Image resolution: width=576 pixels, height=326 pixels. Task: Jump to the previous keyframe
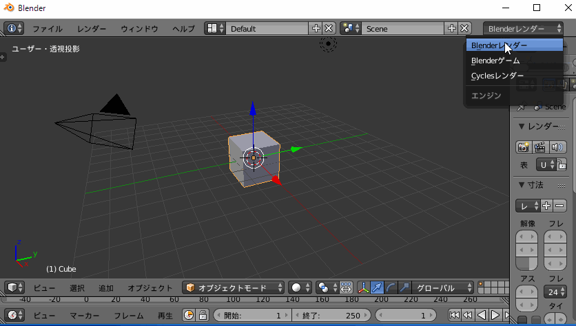tap(468, 315)
